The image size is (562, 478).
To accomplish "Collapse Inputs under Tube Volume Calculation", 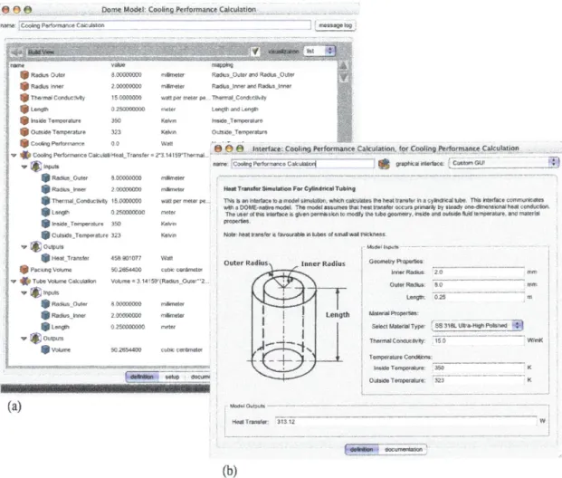I will [24, 293].
